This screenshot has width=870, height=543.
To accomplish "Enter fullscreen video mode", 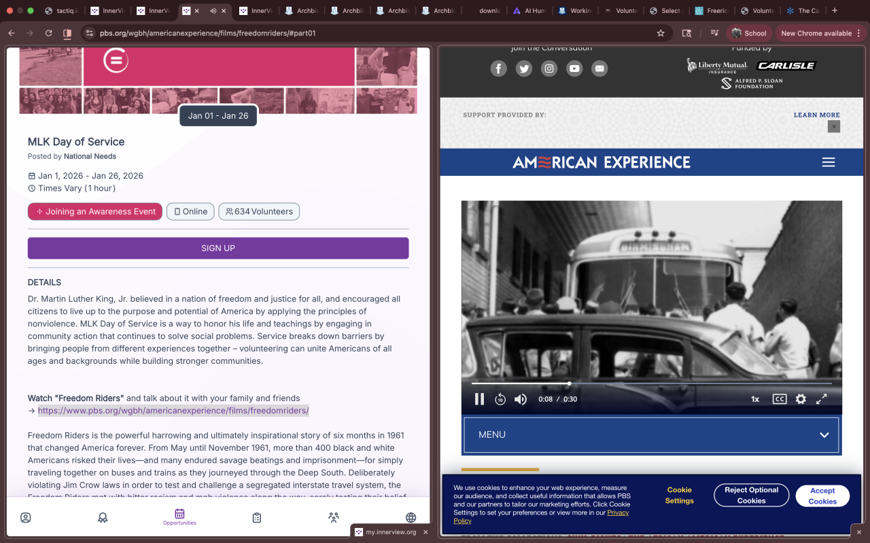I will (821, 399).
